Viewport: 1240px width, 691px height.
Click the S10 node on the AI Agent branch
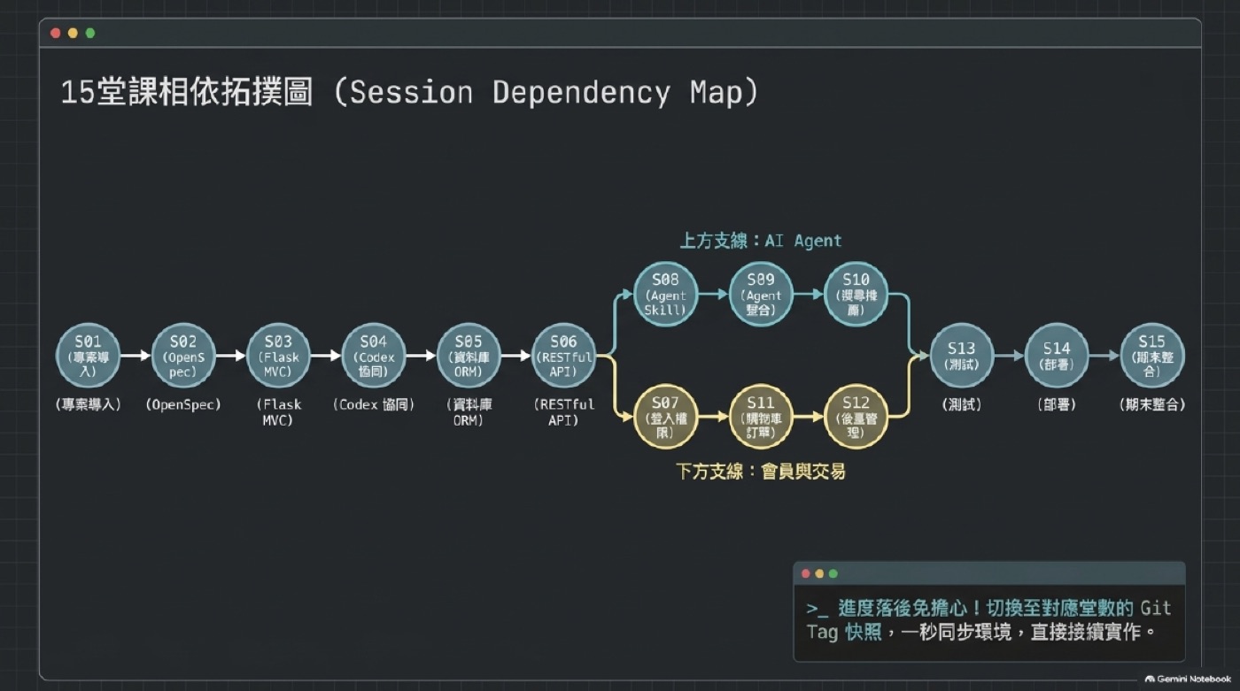(856, 295)
